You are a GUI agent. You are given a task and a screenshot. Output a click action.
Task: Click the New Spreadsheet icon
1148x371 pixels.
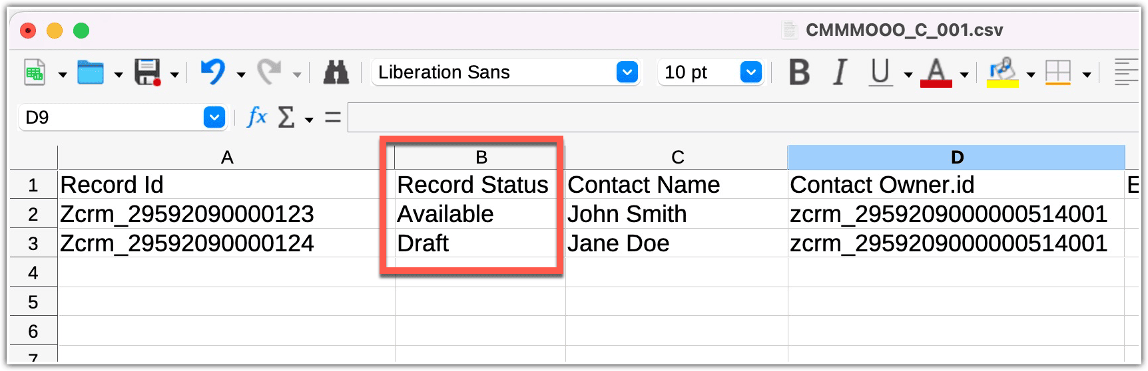(x=35, y=72)
